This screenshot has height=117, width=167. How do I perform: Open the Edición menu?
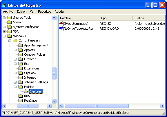[x=22, y=12]
